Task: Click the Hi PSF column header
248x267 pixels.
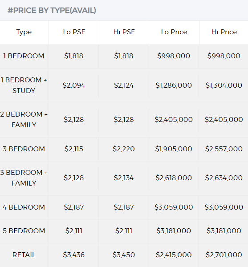Action: 124,32
